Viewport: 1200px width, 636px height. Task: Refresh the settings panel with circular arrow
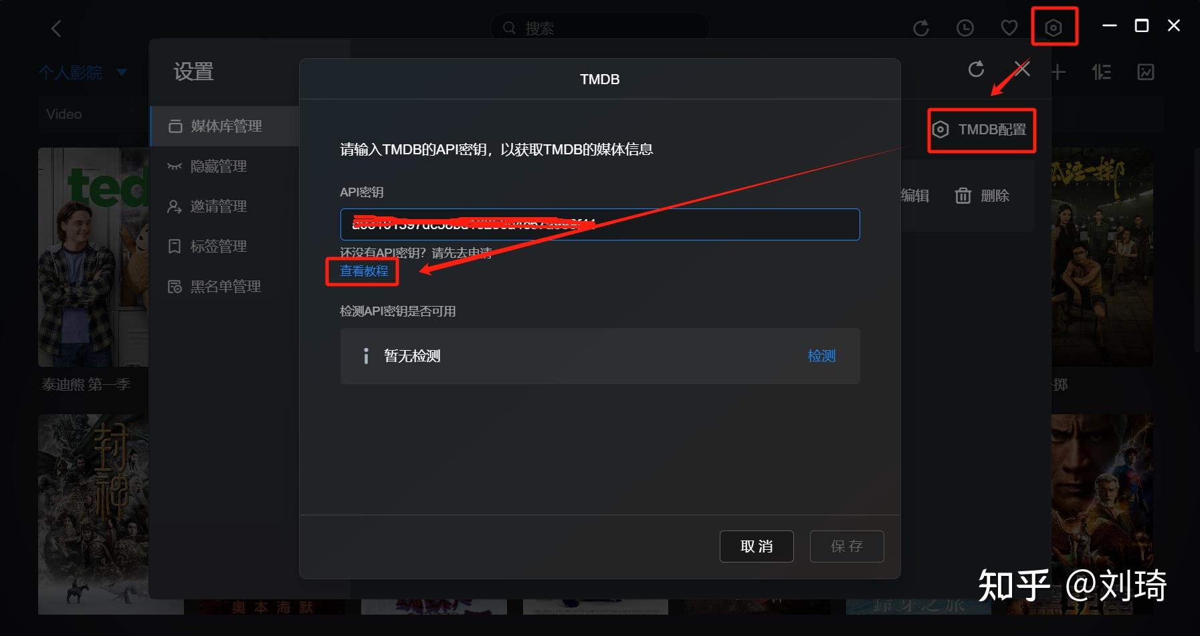(x=976, y=69)
